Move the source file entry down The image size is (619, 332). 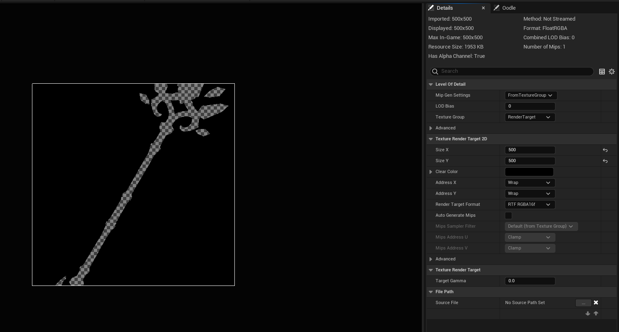[588, 313]
